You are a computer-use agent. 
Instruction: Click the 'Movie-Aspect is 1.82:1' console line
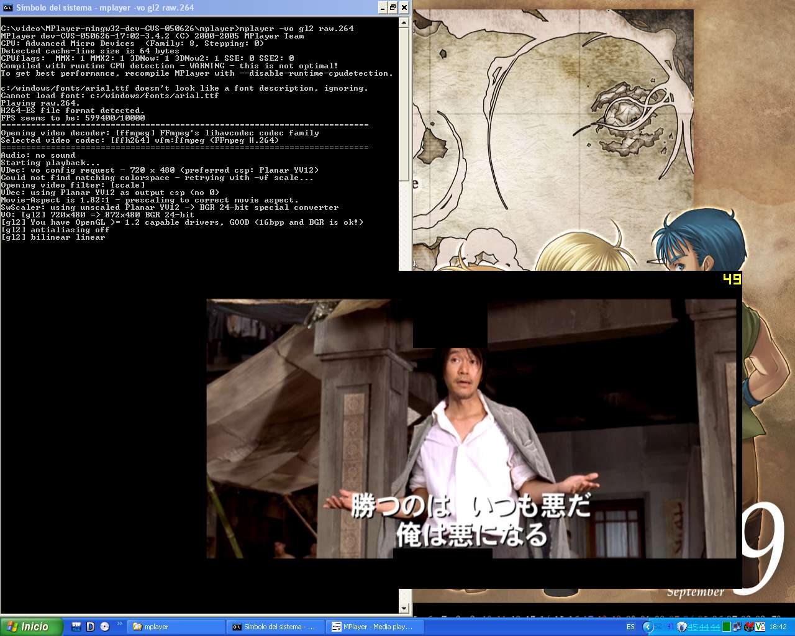[x=150, y=200]
